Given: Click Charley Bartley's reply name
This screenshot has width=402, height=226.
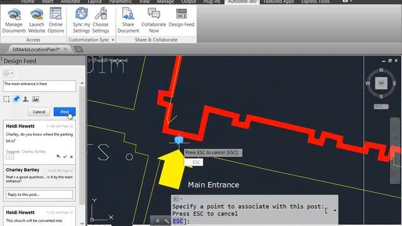Looking at the screenshot, I should tap(23, 170).
